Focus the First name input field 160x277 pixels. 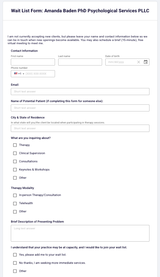[x=33, y=62]
